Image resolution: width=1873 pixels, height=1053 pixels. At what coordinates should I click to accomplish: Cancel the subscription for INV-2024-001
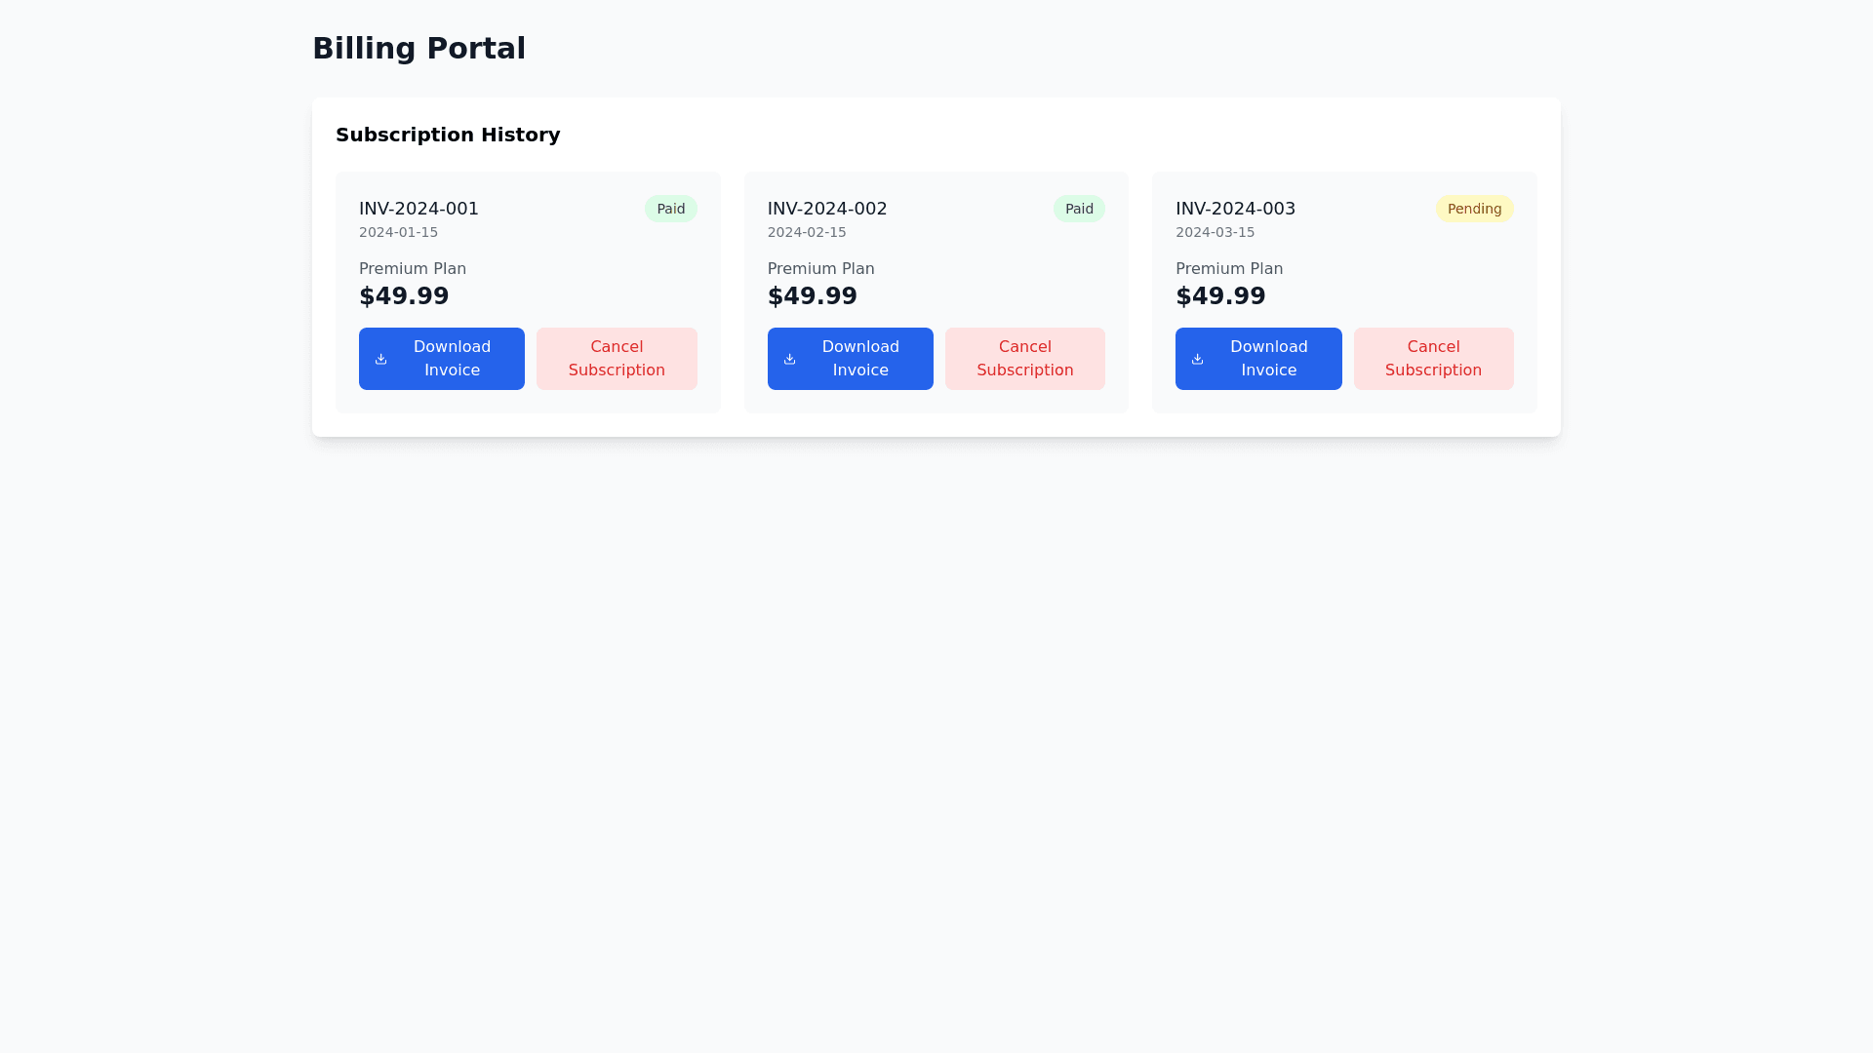tap(617, 359)
